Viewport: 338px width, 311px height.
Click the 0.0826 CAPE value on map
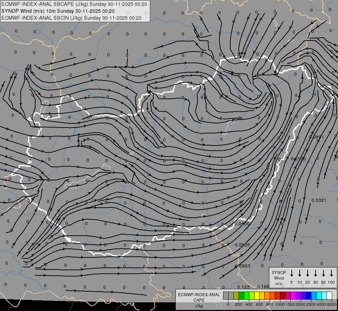[x=242, y=245]
